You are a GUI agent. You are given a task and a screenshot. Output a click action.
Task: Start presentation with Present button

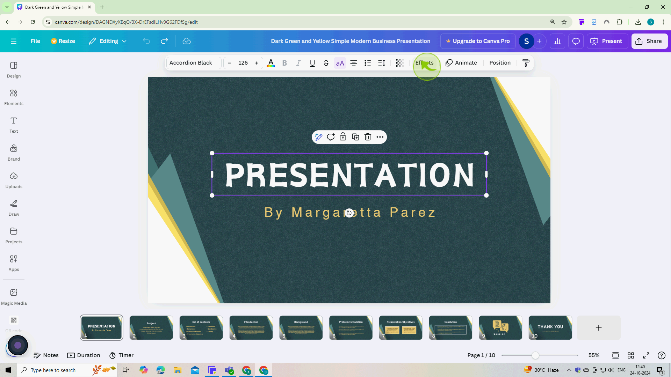[x=607, y=41]
